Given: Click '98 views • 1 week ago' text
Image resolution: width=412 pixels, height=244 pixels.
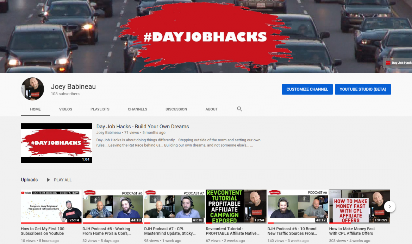Looking at the screenshot, I should pyautogui.click(x=163, y=240).
